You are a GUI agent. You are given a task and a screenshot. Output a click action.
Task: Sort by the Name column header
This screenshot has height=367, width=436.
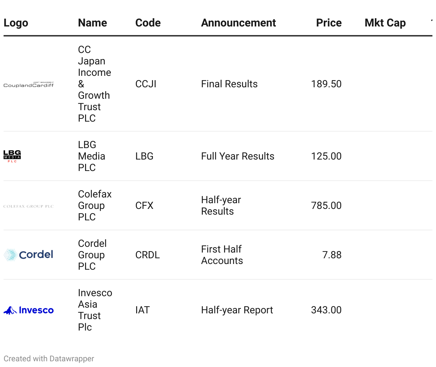pyautogui.click(x=92, y=23)
